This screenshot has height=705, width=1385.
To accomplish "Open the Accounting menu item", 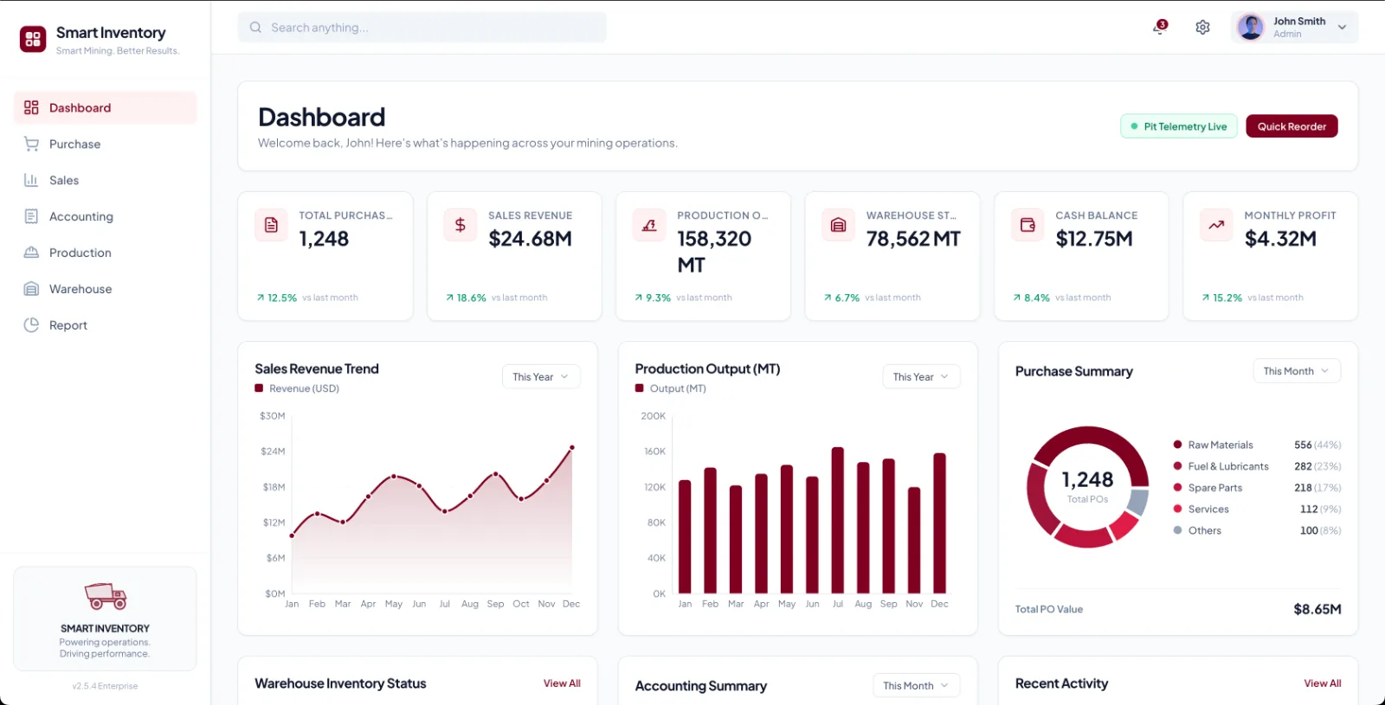I will [106, 216].
